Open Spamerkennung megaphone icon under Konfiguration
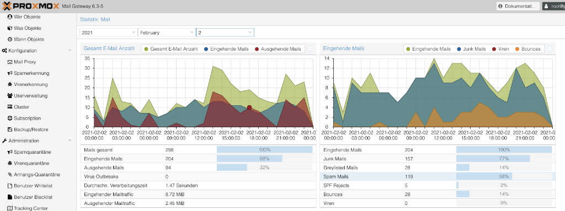565x211 pixels. coord(10,73)
